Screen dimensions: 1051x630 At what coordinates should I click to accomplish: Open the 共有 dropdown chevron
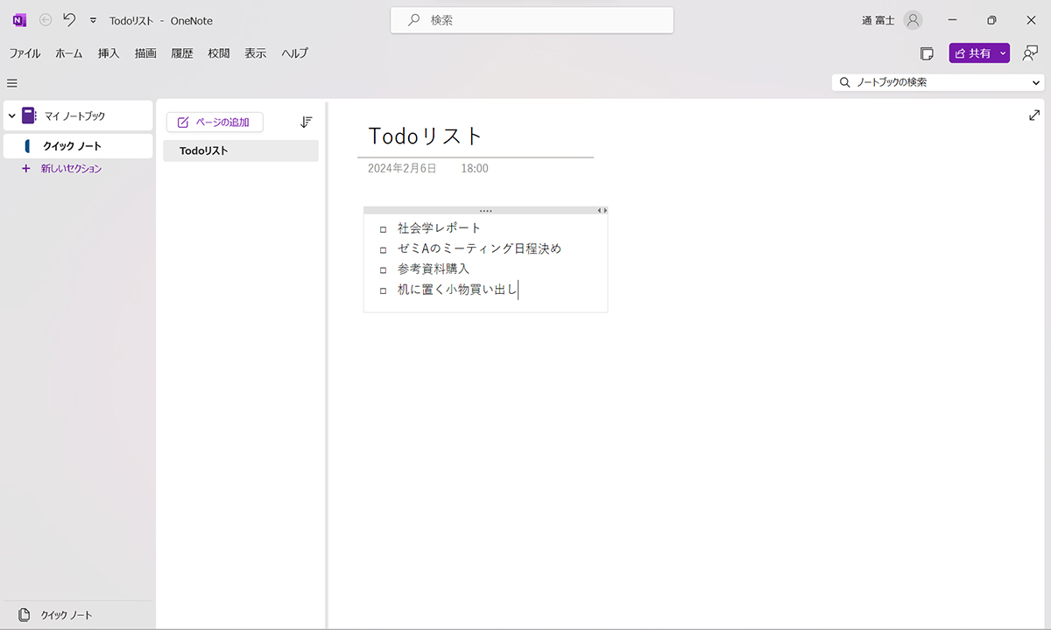[1003, 53]
